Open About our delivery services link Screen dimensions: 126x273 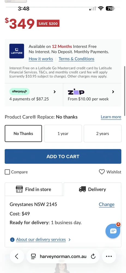click(x=41, y=240)
